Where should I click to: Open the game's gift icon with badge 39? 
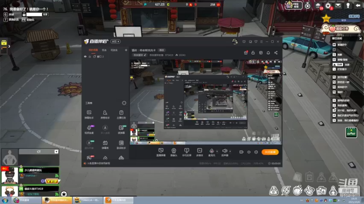(318, 6)
